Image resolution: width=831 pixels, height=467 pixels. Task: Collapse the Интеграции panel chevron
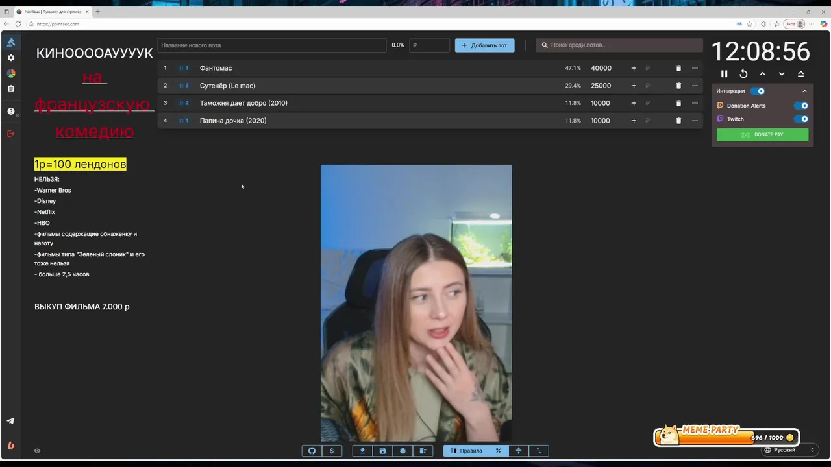click(804, 91)
